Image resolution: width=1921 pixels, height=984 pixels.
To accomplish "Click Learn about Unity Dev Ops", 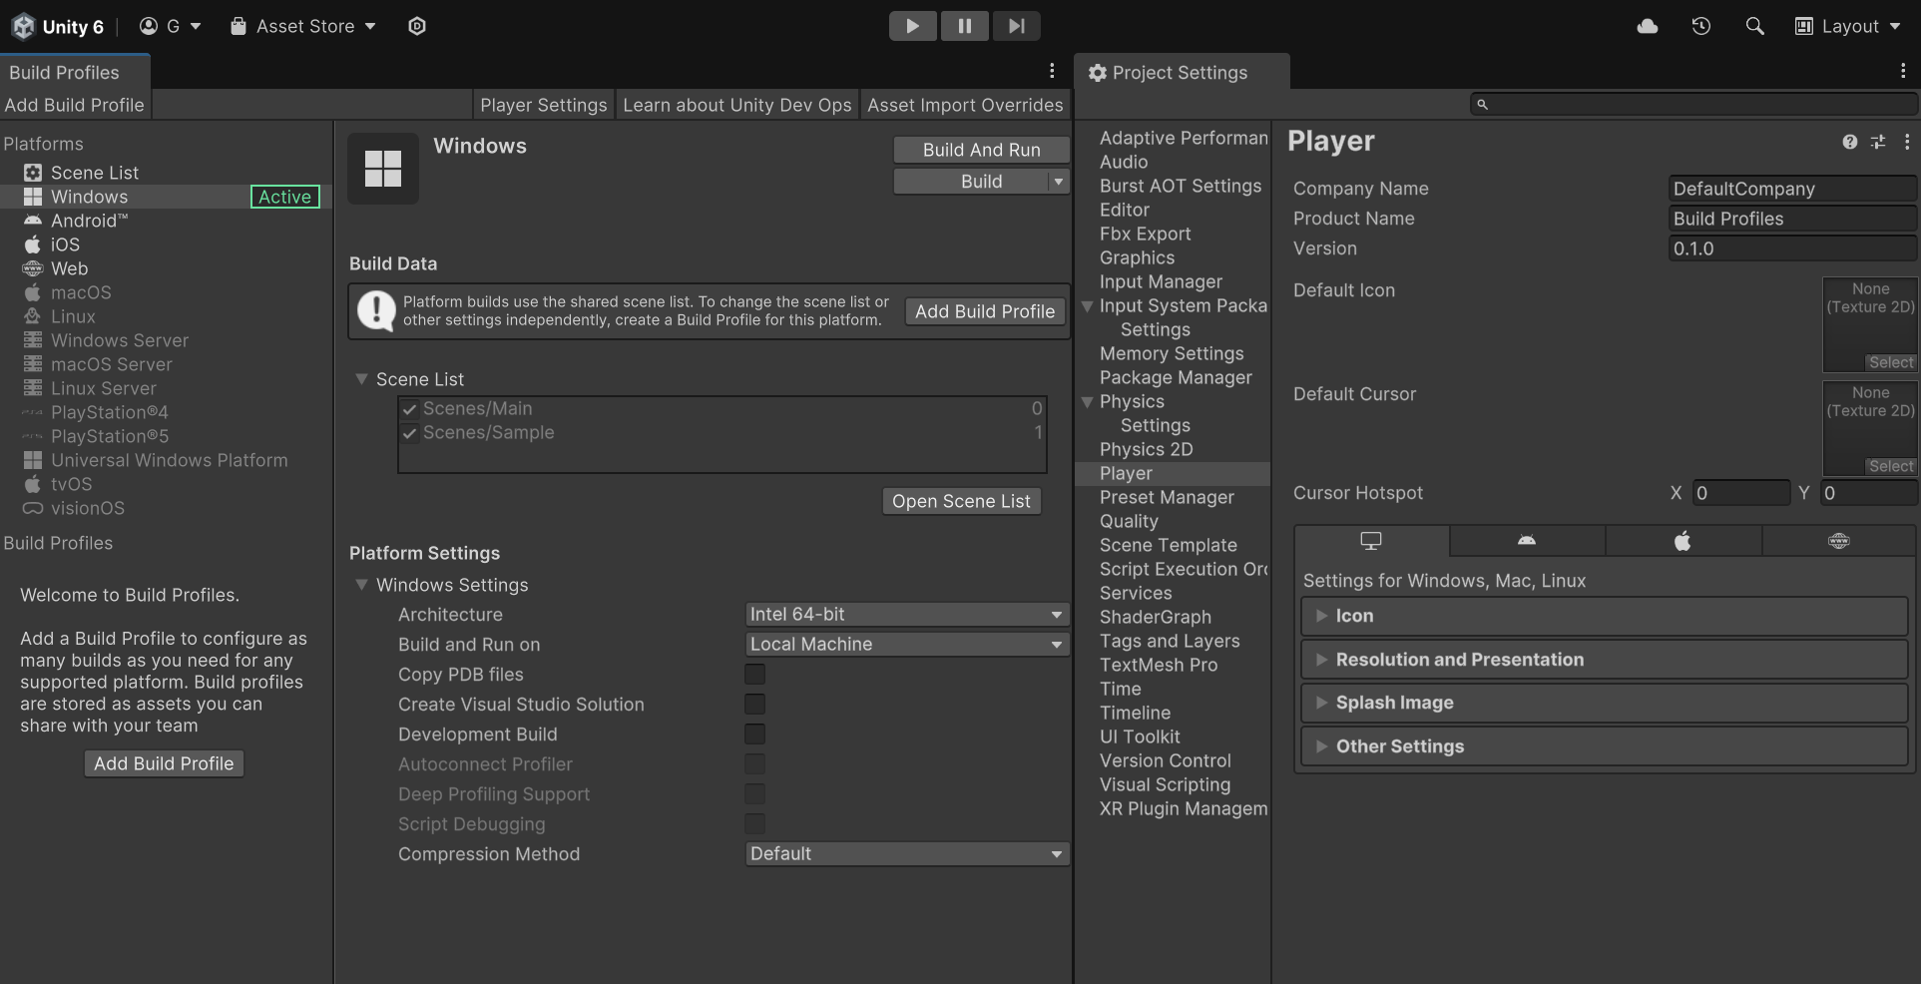I will click(736, 105).
